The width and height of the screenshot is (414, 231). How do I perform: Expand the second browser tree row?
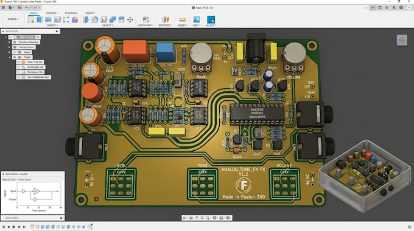9,42
